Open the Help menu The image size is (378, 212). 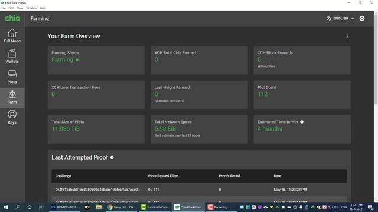[x=43, y=8]
